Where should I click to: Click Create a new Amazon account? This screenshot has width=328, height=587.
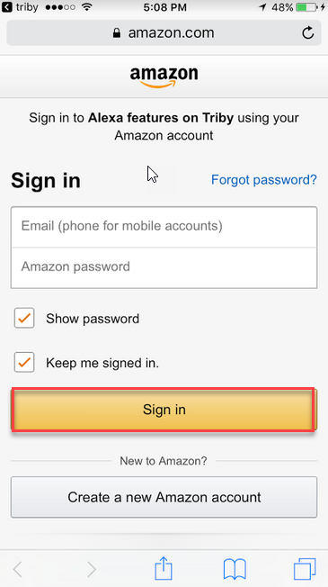(x=164, y=497)
